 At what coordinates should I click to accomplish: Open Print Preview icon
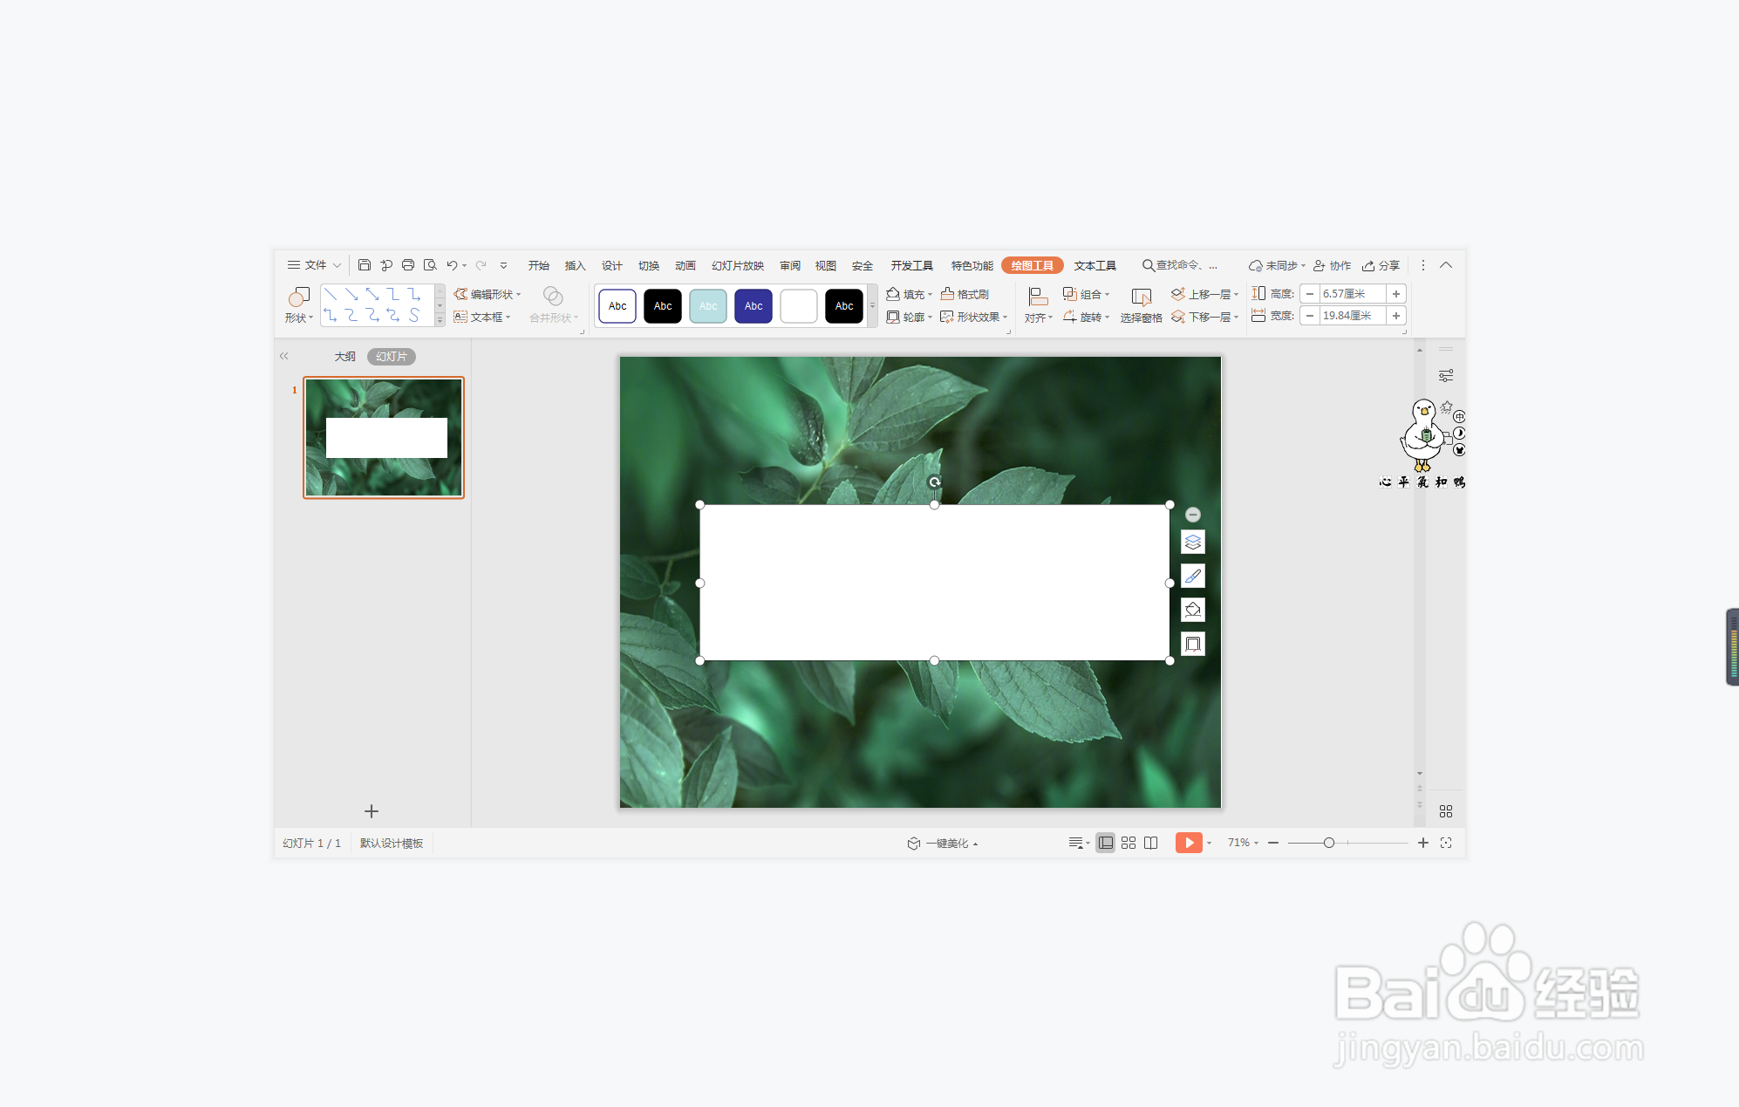tap(430, 265)
